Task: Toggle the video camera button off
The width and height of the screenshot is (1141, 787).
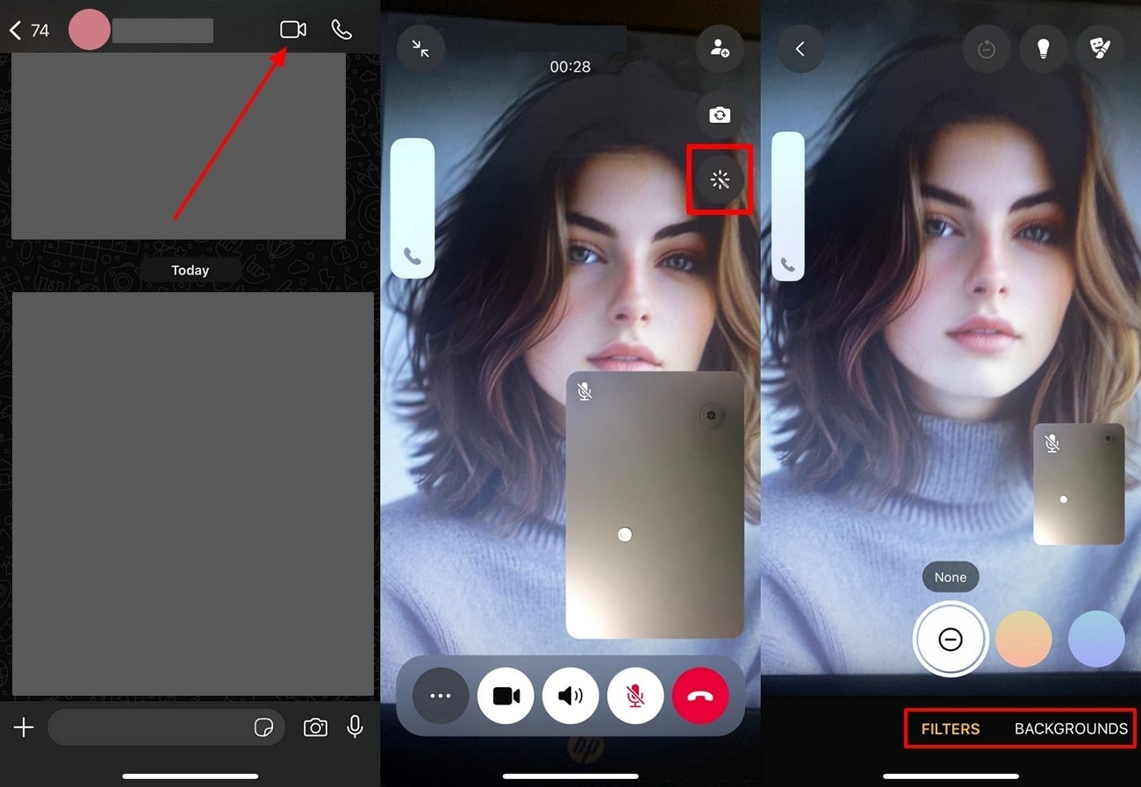Action: pos(506,696)
